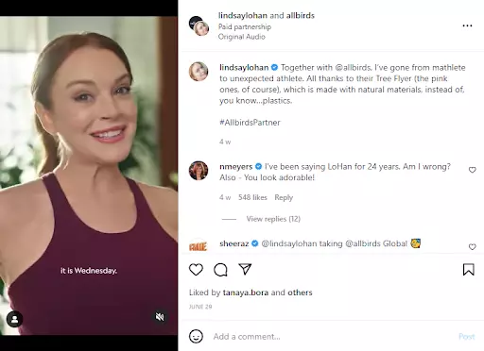Screen dimensions: 484x351
Task: Like the nmeyers comment
Action: click(x=472, y=170)
